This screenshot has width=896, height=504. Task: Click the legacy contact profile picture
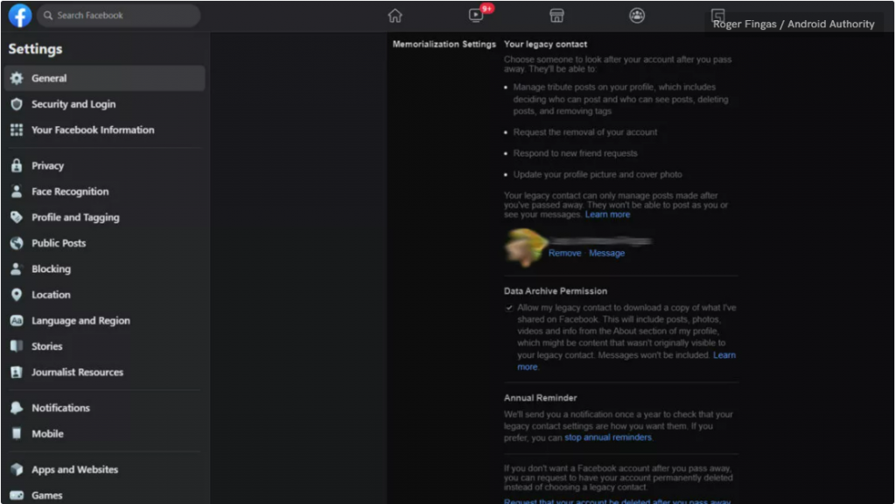[x=525, y=247]
